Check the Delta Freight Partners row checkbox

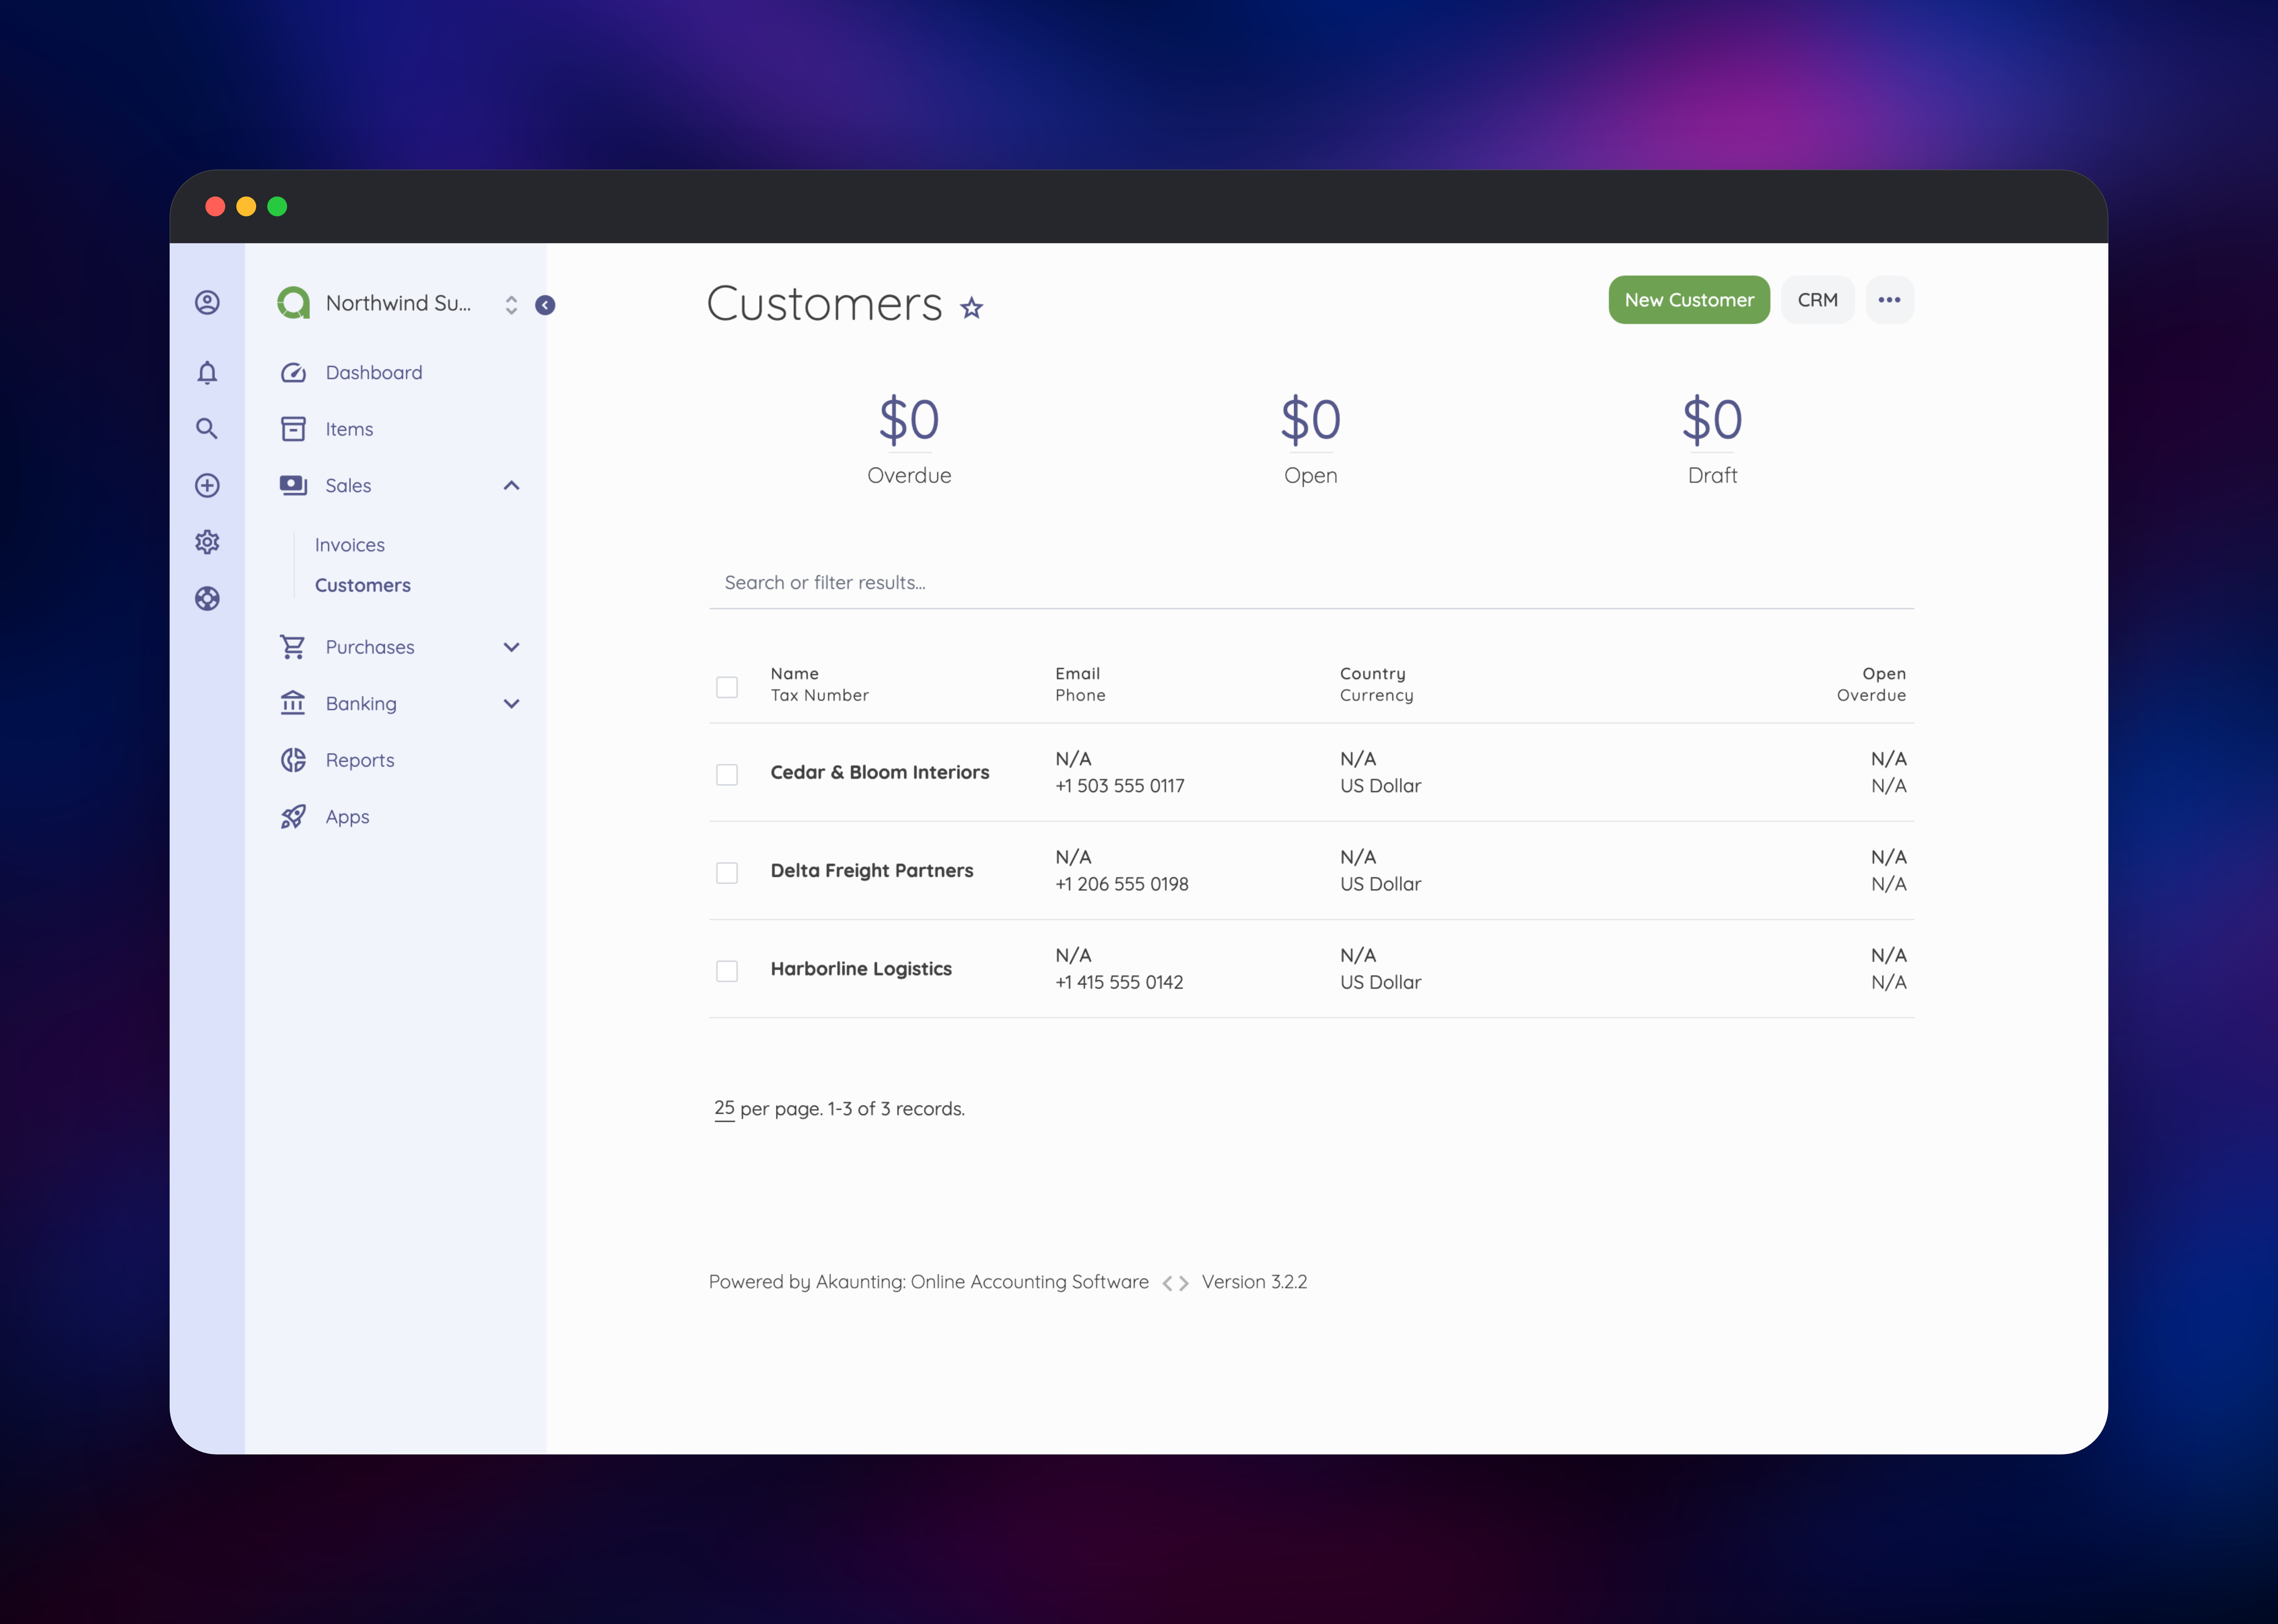click(727, 873)
